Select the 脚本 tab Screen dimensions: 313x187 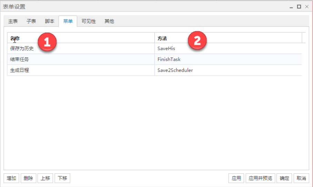(50, 21)
